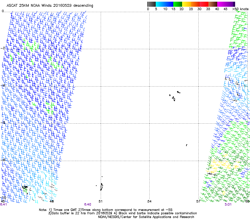The height and width of the screenshot is (219, 250).
Task: Click the NOAA/NESDIS Center for Satellite Applications credit
Action: tap(146, 217)
